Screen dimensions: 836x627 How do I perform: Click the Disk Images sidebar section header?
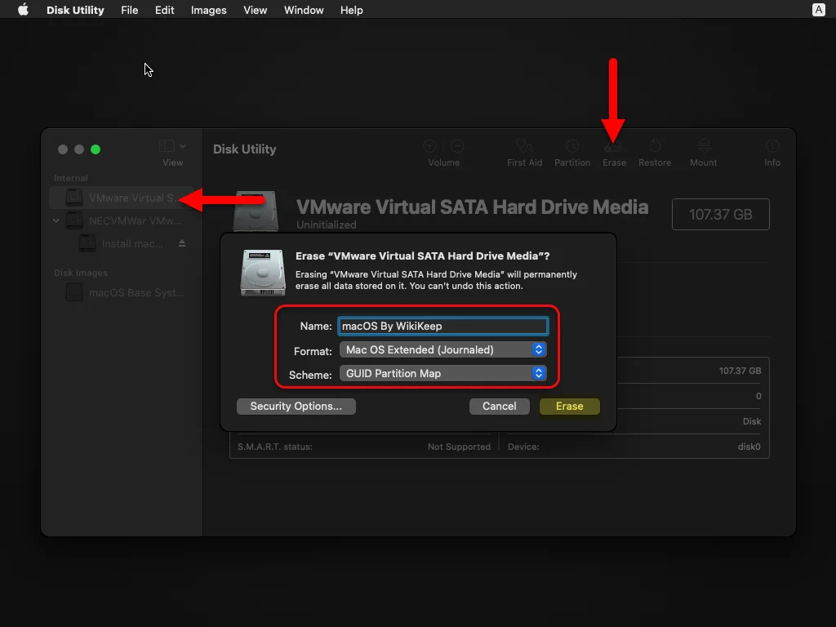81,273
